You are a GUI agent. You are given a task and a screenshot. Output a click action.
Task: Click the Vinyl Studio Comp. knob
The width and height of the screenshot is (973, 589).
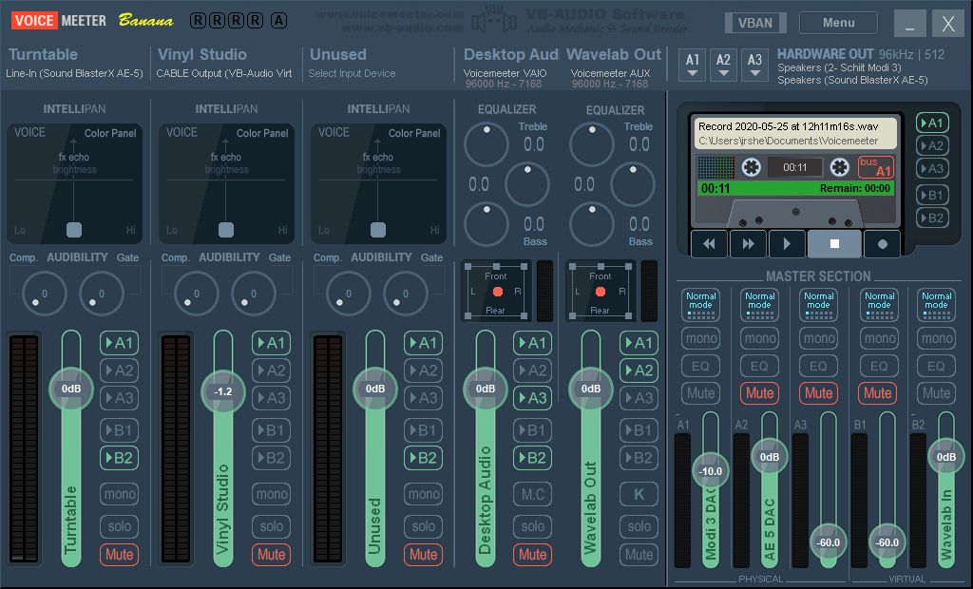click(196, 293)
